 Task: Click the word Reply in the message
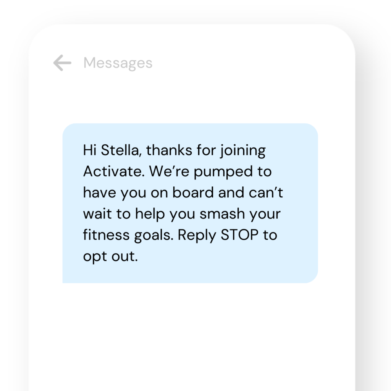coord(197,236)
